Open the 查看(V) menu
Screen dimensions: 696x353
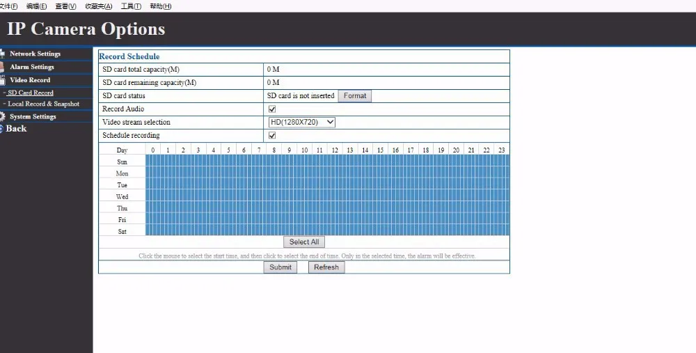(65, 6)
